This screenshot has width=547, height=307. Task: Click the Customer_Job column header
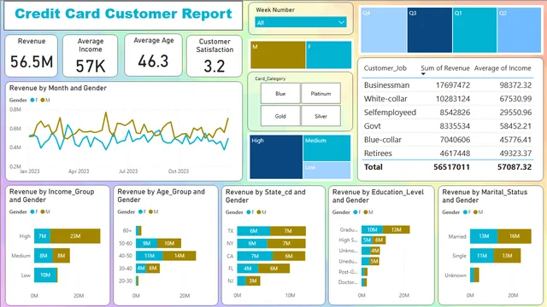pyautogui.click(x=385, y=68)
